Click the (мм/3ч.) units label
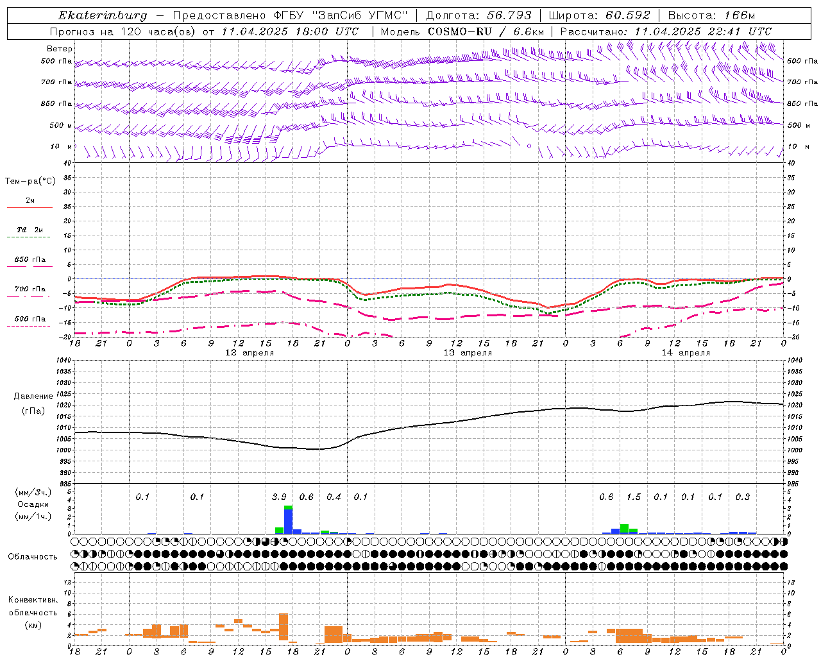This screenshot has width=821, height=657. click(x=33, y=492)
